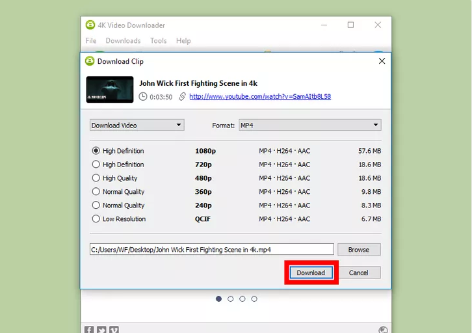
Task: Click the clock duration icon
Action: [143, 97]
